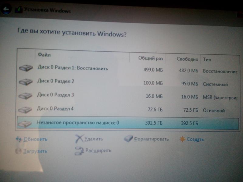Click the Системный type cell
Image resolution: width=243 pixels, height=182 pixels.
[x=215, y=84]
